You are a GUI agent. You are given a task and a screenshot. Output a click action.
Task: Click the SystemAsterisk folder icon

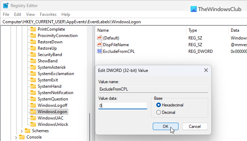tap(33, 67)
